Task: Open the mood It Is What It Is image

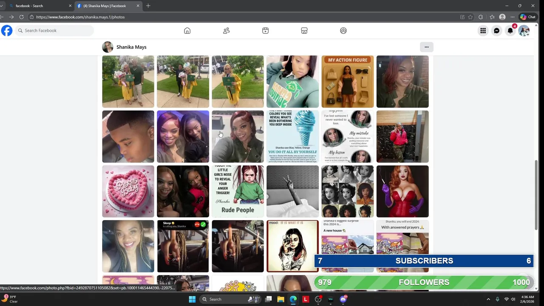Action: click(x=292, y=246)
